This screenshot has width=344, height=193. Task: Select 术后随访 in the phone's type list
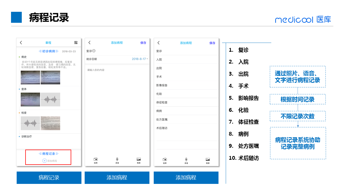tap(162, 128)
